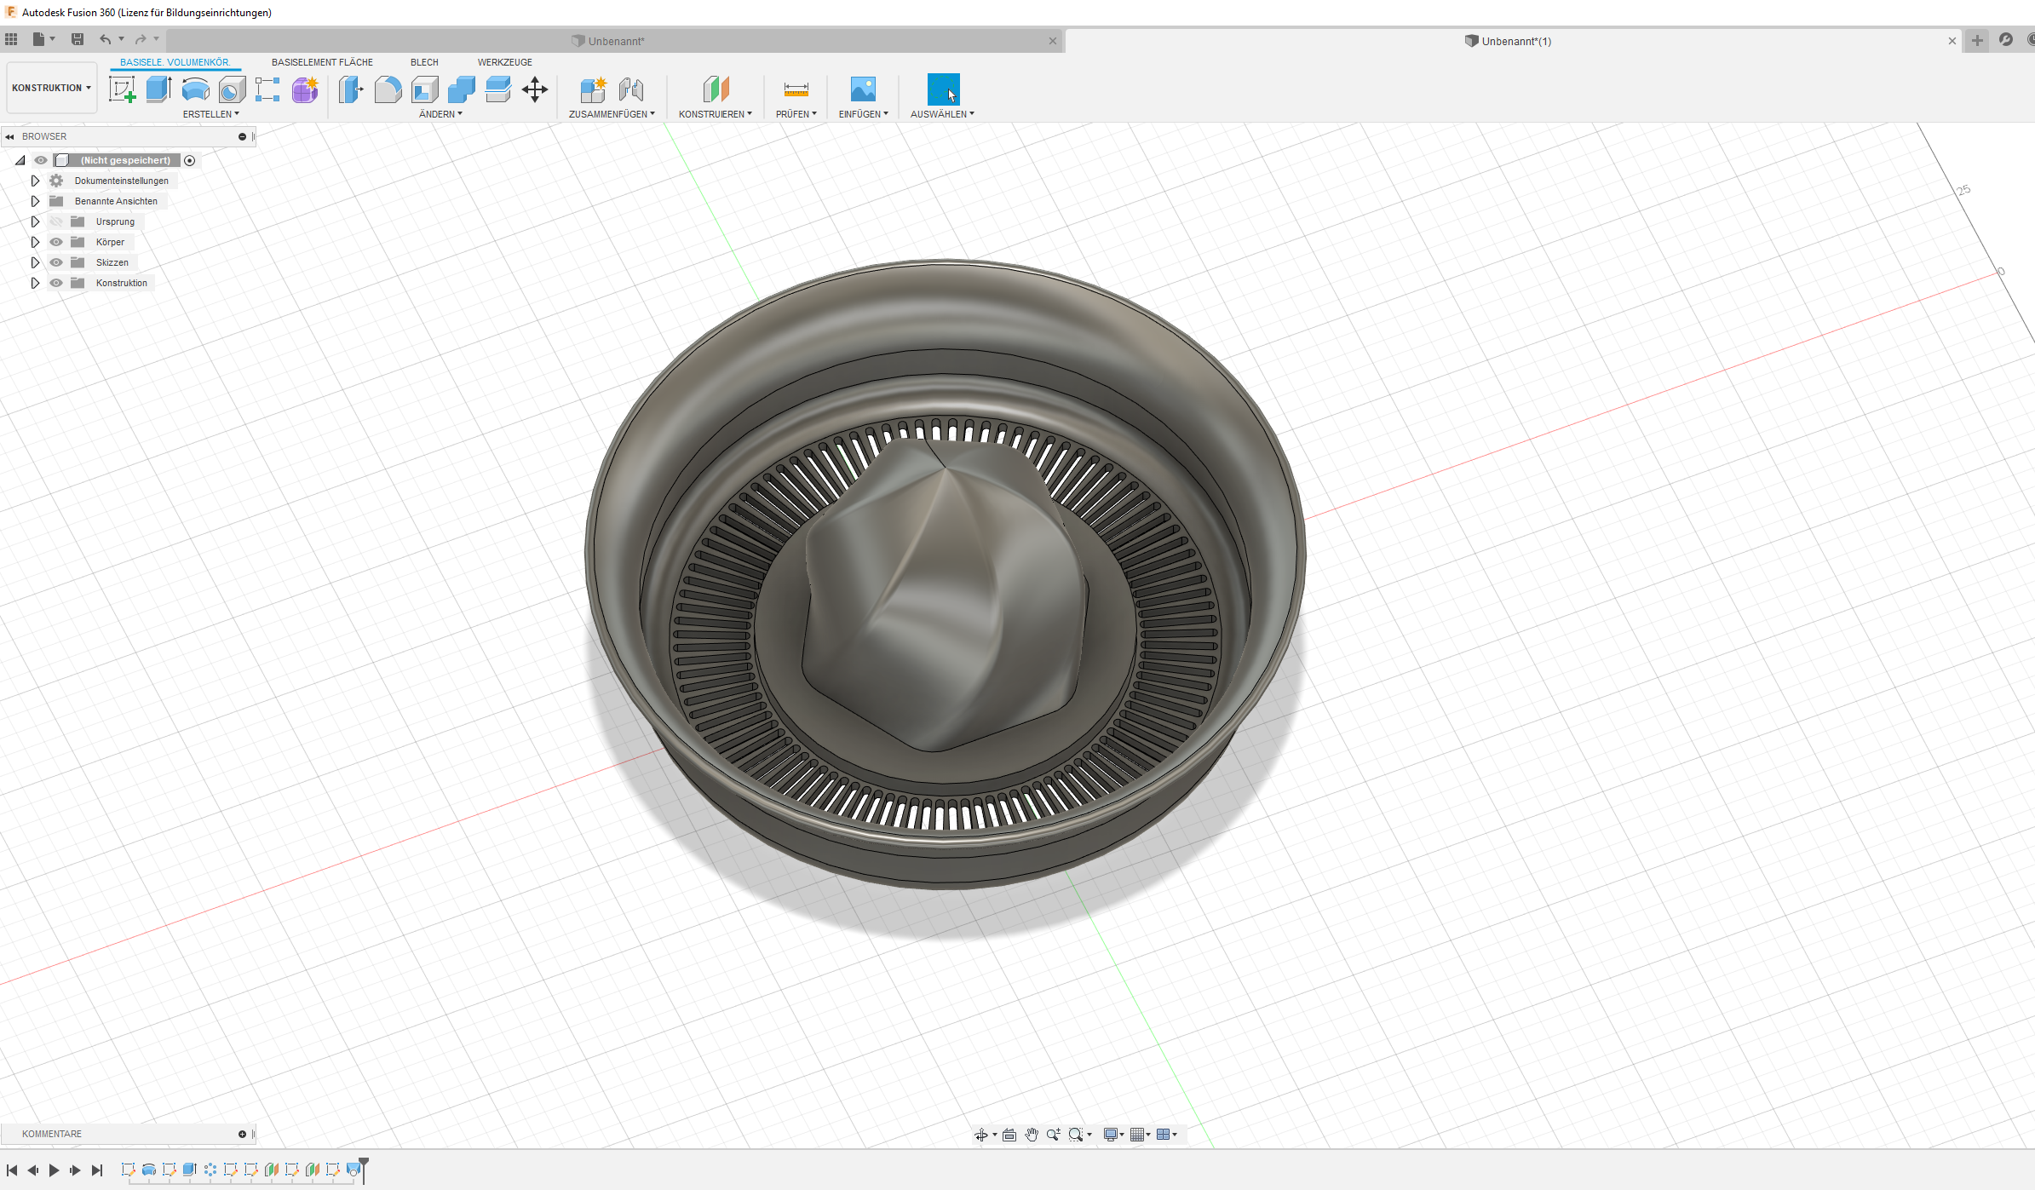Switch to the BLECH tab

click(x=424, y=62)
